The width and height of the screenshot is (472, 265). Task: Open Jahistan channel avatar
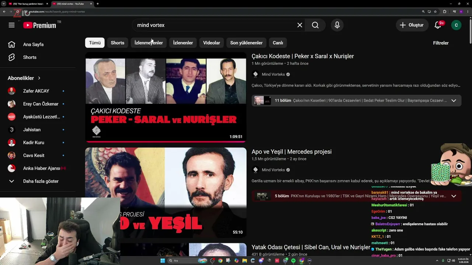12,130
